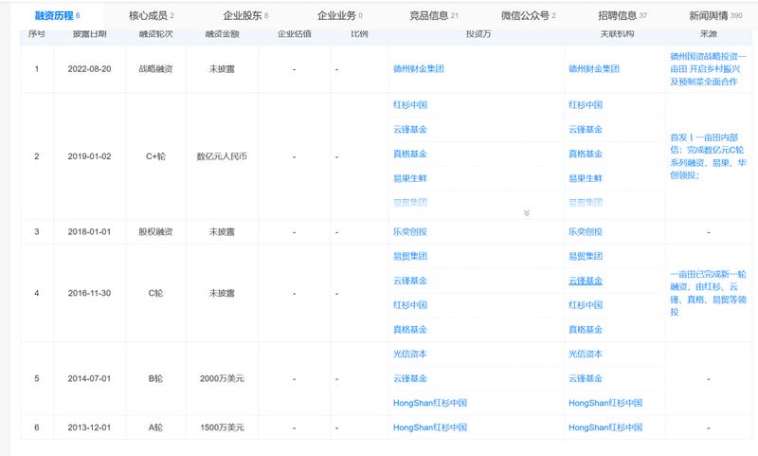758x456 pixels.
Task: Open 德州财金集团 in the 投资方 column
Action: [418, 68]
